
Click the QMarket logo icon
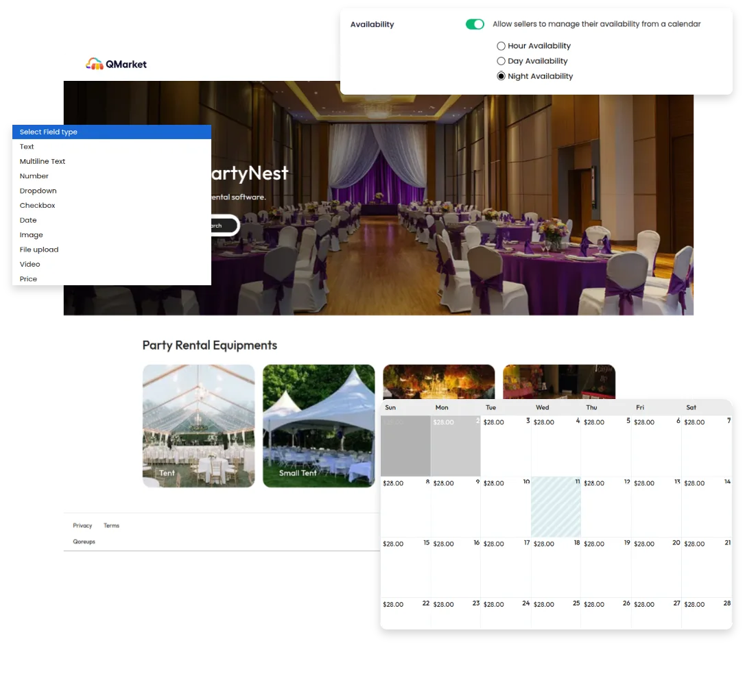(94, 64)
